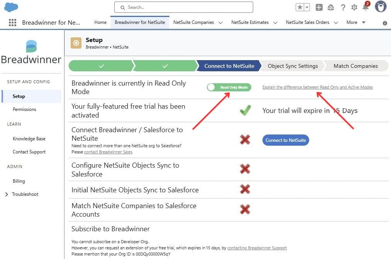Viewport: 391px width, 259px height.
Task: Click the contact Breadwinner Sales link
Action: coord(108,152)
